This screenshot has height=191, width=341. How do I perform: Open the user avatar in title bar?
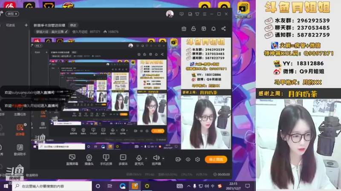click(170, 14)
